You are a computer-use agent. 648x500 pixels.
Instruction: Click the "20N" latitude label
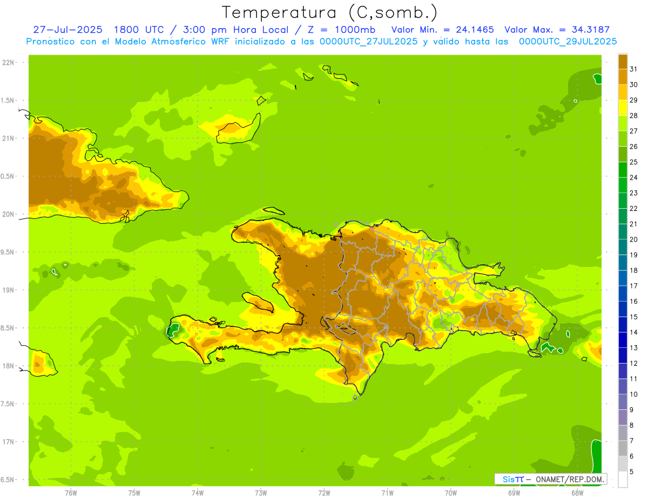tap(9, 214)
